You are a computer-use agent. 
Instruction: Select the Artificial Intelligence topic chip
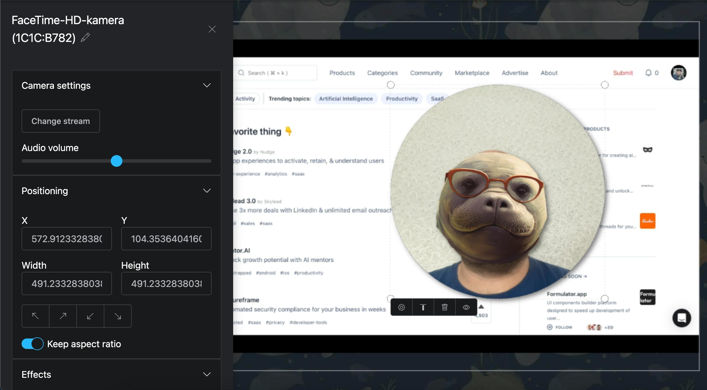coord(346,99)
